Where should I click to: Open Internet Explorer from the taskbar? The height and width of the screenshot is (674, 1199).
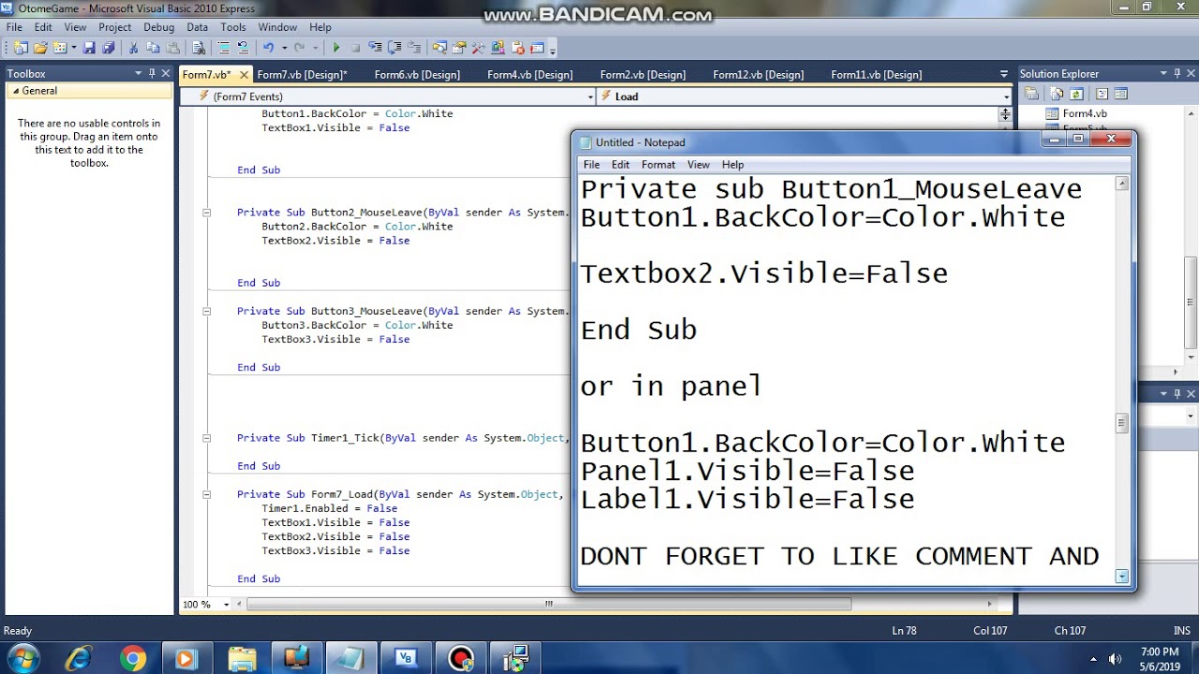[x=78, y=659]
